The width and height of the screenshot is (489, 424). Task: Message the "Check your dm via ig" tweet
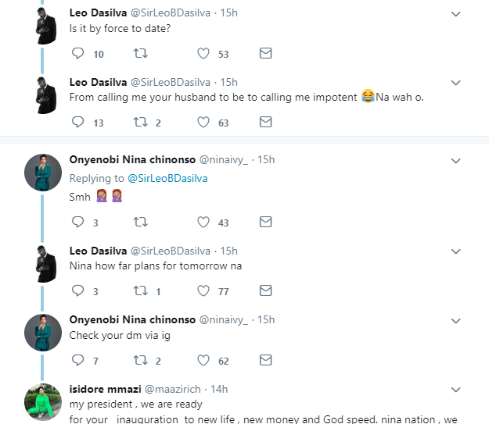pyautogui.click(x=265, y=360)
